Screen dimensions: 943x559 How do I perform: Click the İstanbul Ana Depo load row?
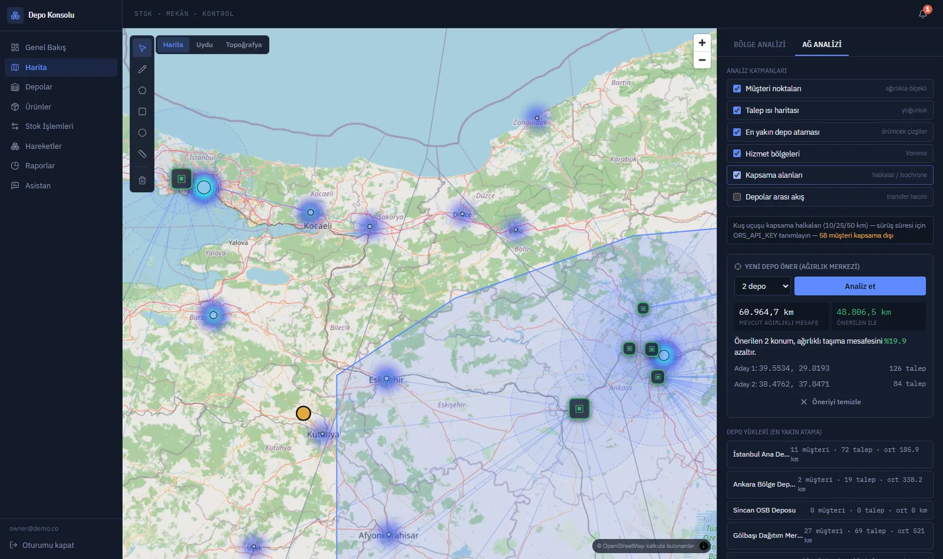click(830, 455)
